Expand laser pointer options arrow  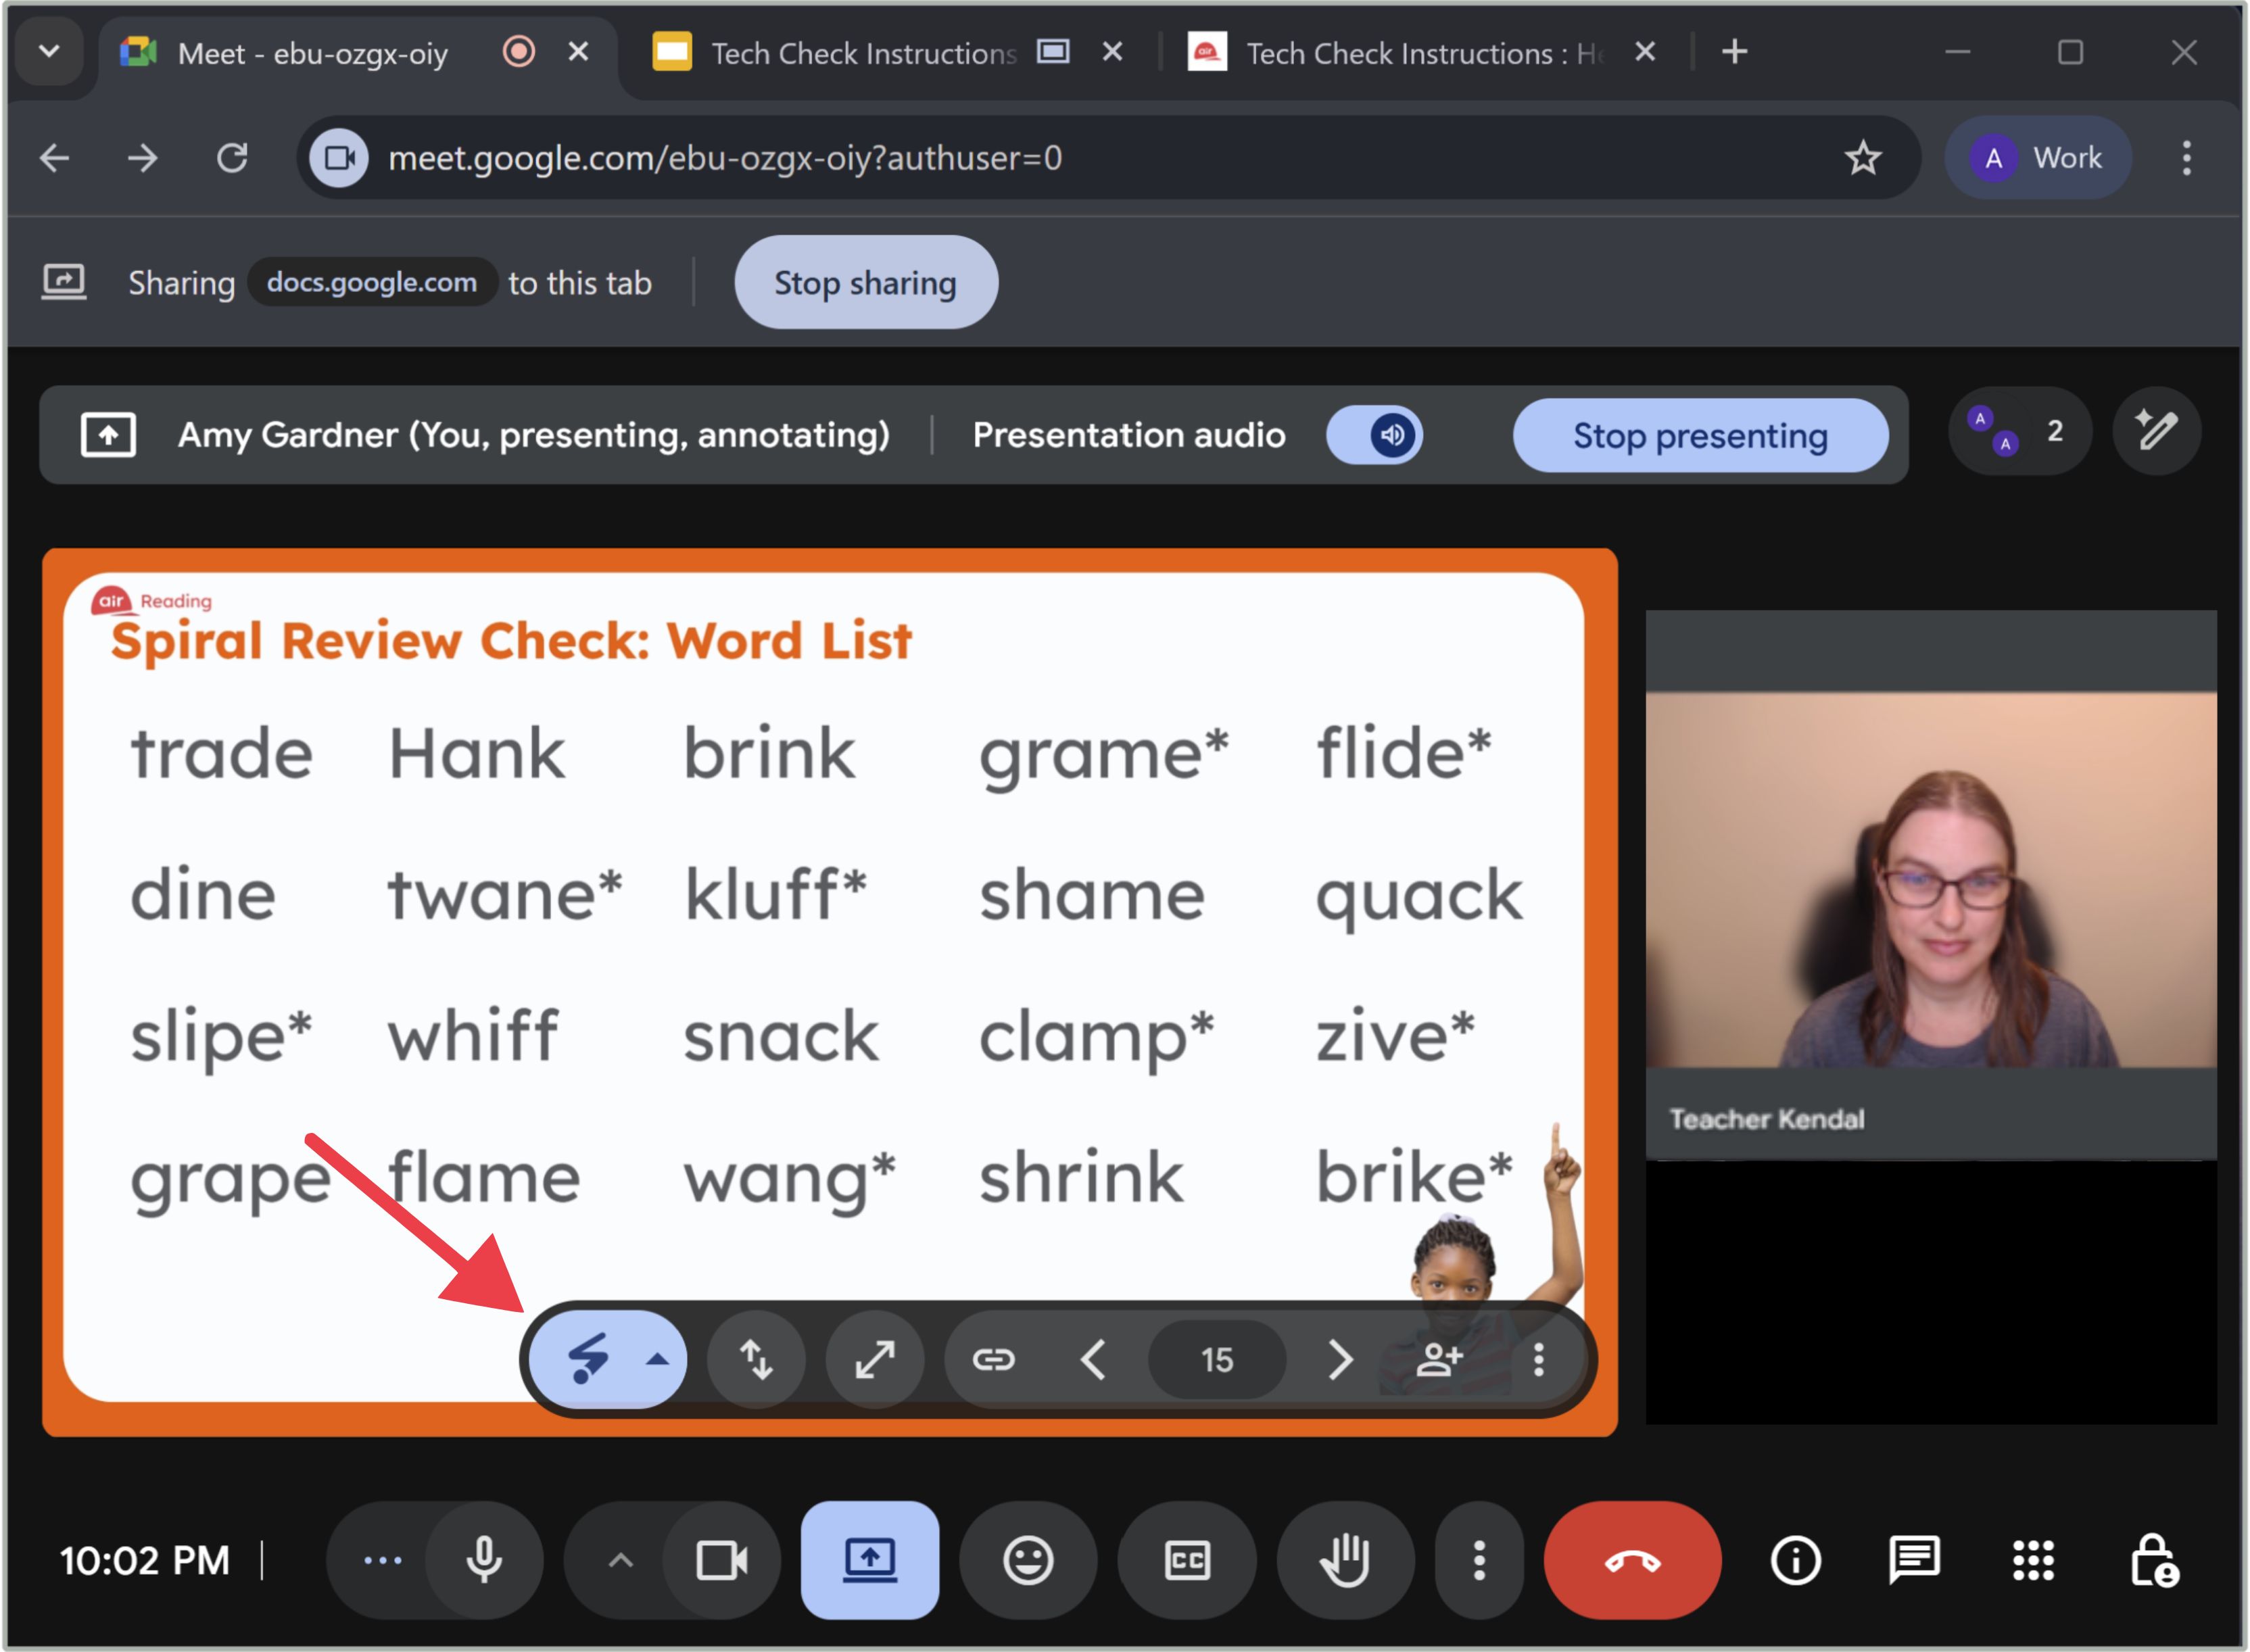(657, 1359)
